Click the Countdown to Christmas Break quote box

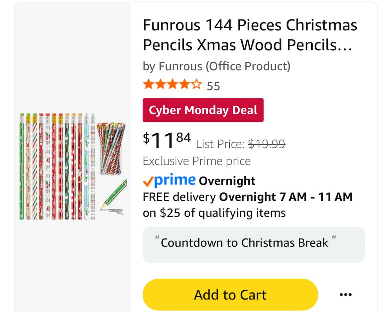point(253,245)
